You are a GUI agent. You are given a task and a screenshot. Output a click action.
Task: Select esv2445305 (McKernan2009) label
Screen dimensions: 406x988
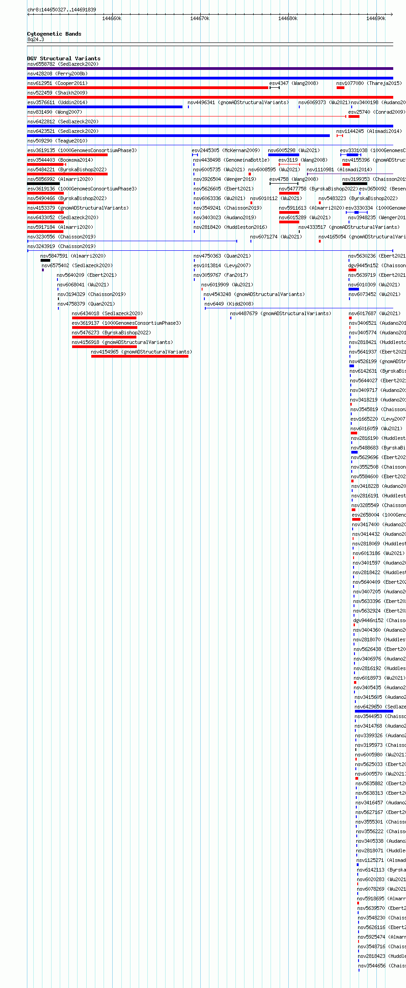coord(226,150)
